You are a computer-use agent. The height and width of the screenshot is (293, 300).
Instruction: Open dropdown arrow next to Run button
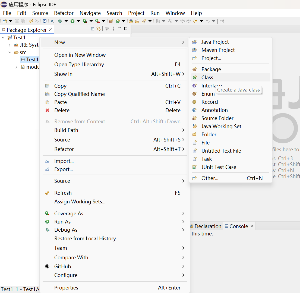78,21
